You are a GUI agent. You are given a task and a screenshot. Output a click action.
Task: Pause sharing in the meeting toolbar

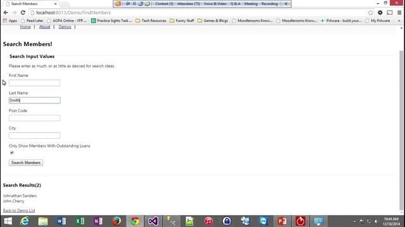pyautogui.click(x=134, y=4)
